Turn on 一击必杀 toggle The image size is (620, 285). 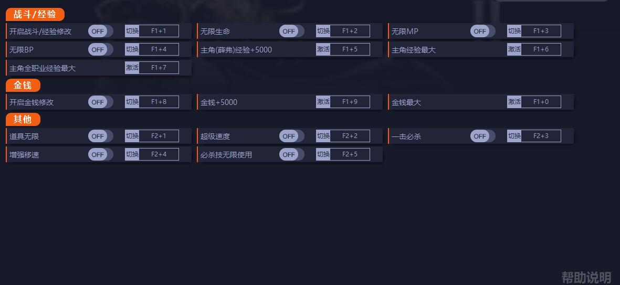point(482,136)
